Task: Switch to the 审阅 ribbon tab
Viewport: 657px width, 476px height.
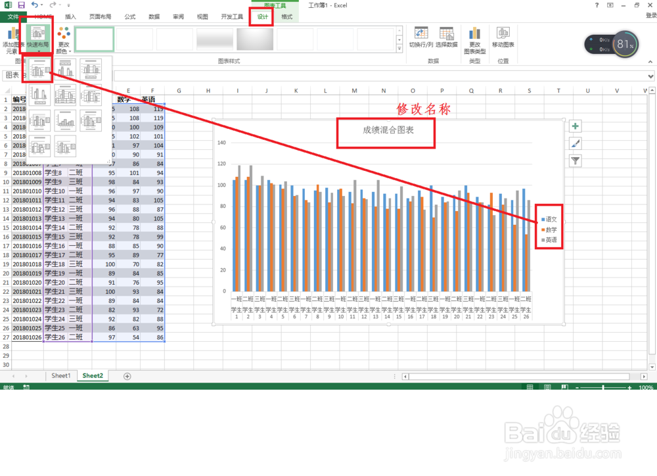Action: point(179,17)
